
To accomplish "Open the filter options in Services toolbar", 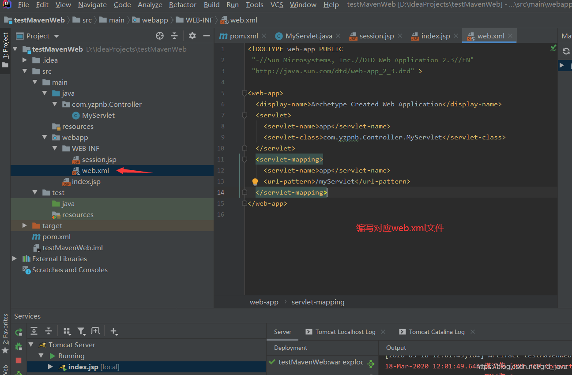I will pyautogui.click(x=81, y=331).
